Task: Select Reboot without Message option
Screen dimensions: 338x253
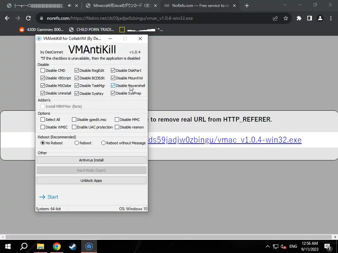Action: (103, 143)
